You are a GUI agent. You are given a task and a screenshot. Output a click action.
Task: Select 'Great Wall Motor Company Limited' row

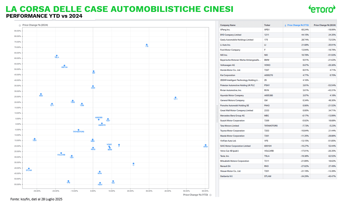tap(278, 110)
